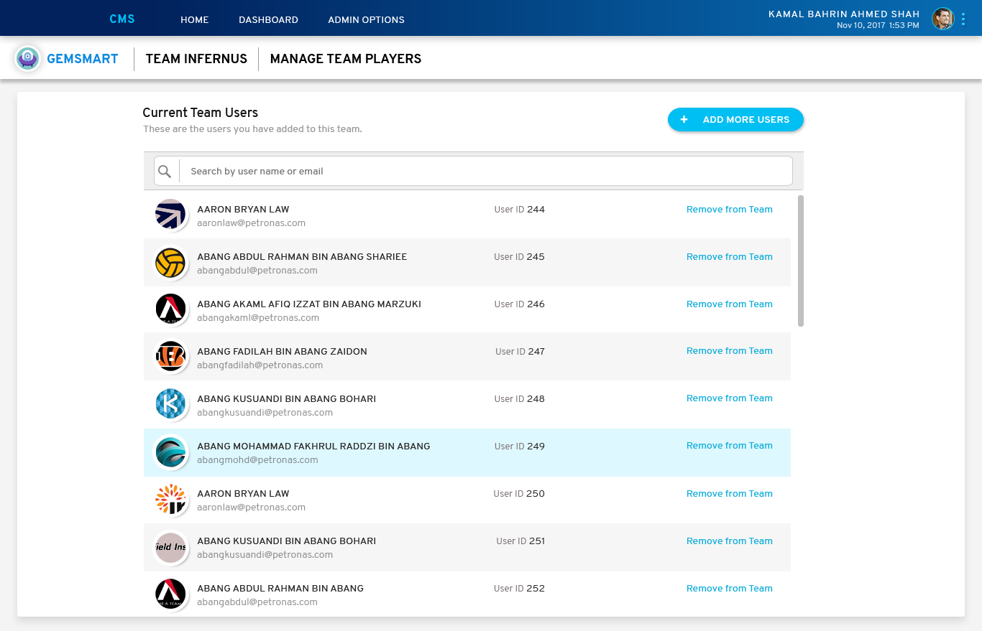982x631 pixels.
Task: Open ADMIN OPTIONS in the top navigation
Action: tap(366, 20)
